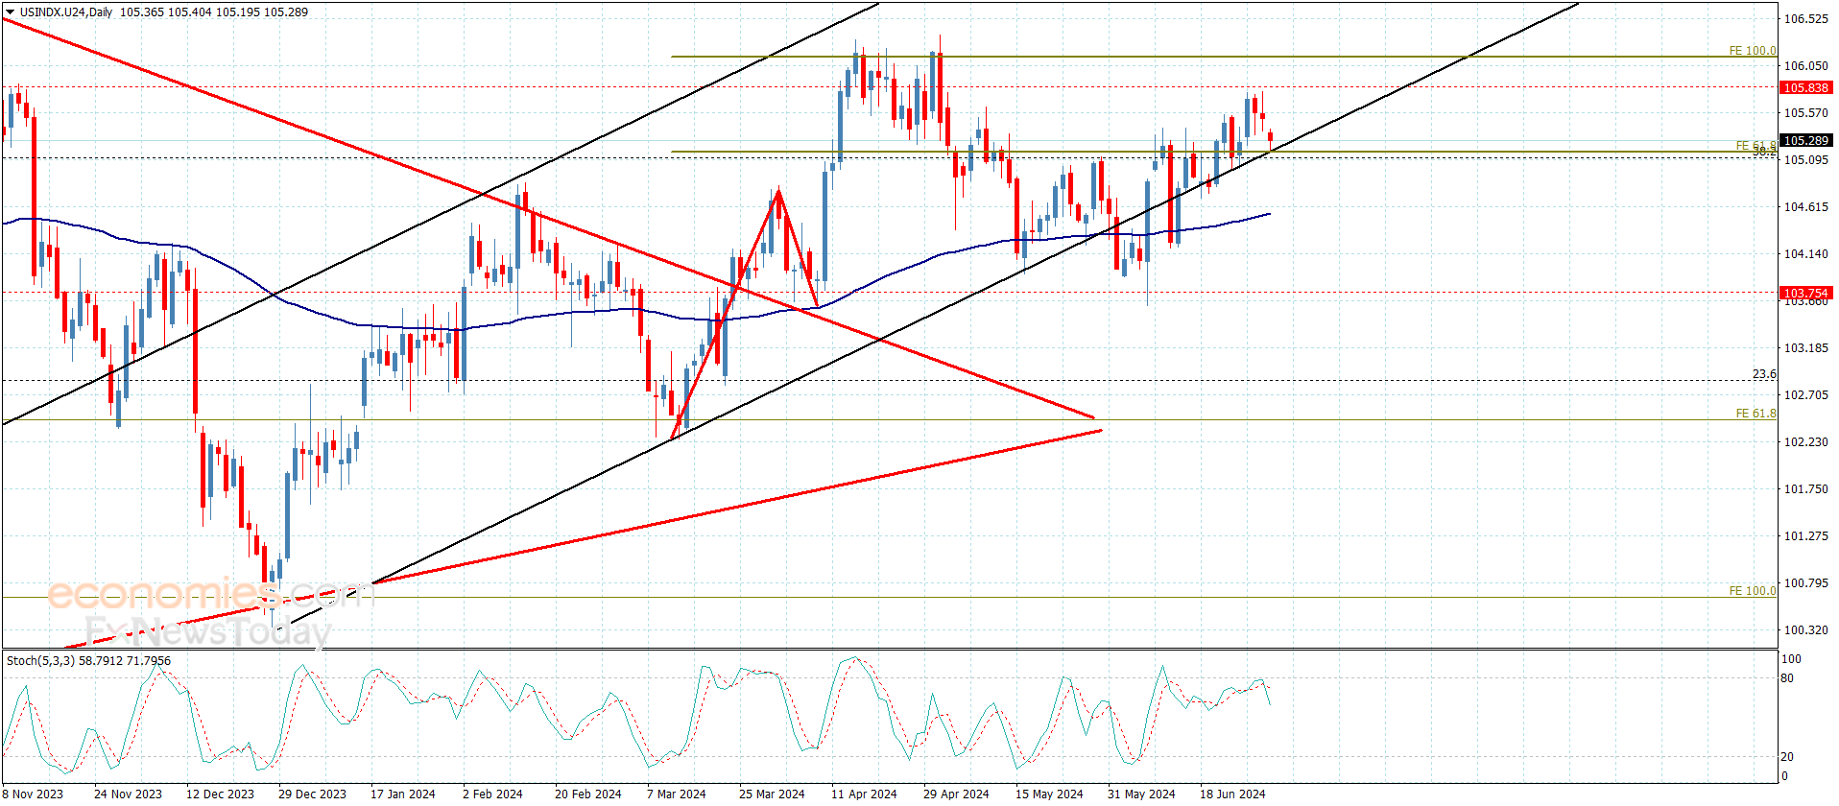Image resolution: width=1839 pixels, height=806 pixels.
Task: Click the FE 100.0 label near 106.050
Action: point(1753,51)
